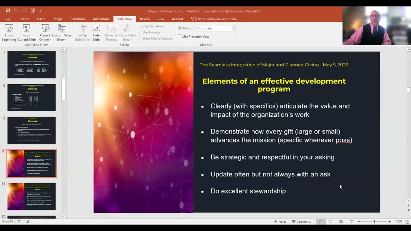Open the Acrobat tab
Image resolution: width=411 pixels, height=231 pixels.
(x=178, y=19)
